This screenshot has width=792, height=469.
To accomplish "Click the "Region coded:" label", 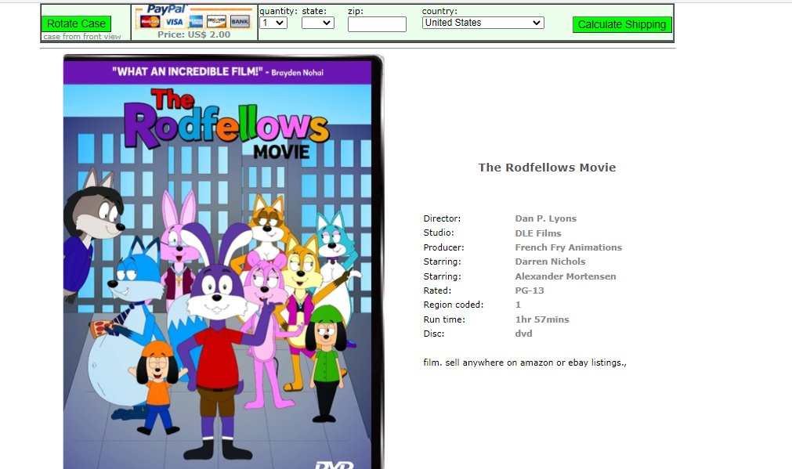I will pos(453,305).
